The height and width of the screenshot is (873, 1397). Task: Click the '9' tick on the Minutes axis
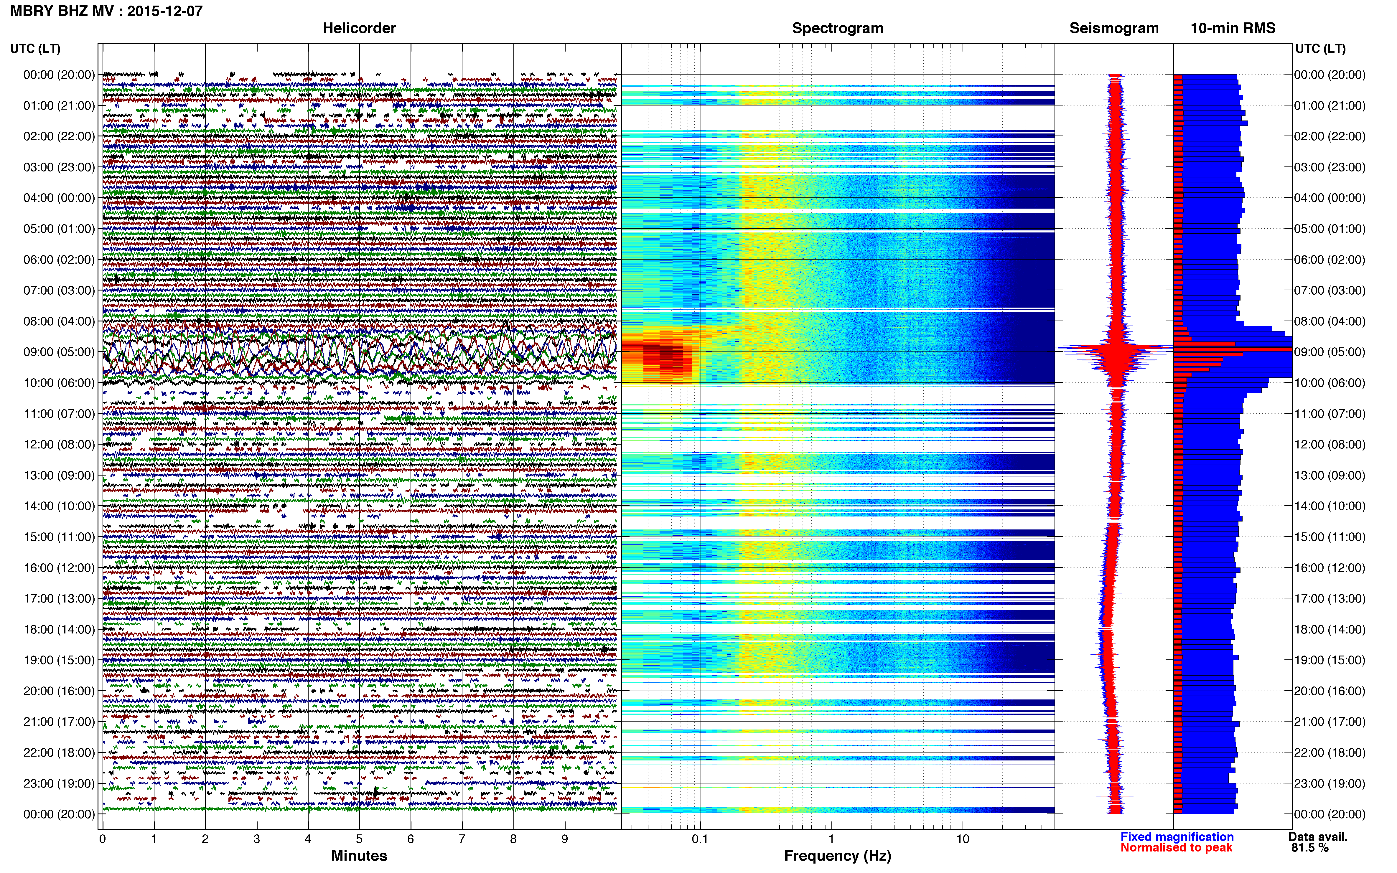(565, 839)
